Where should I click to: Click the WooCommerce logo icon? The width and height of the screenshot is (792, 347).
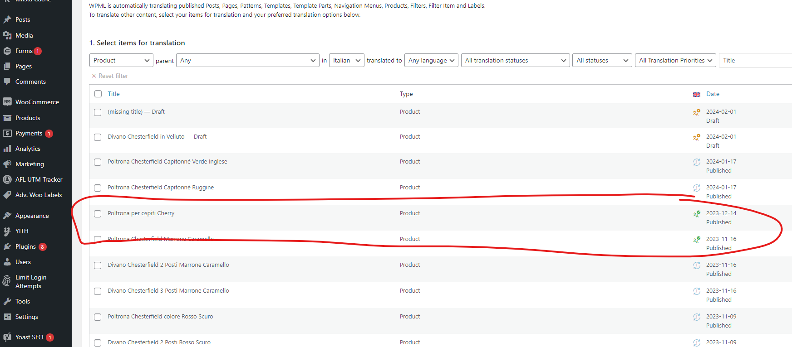(7, 102)
